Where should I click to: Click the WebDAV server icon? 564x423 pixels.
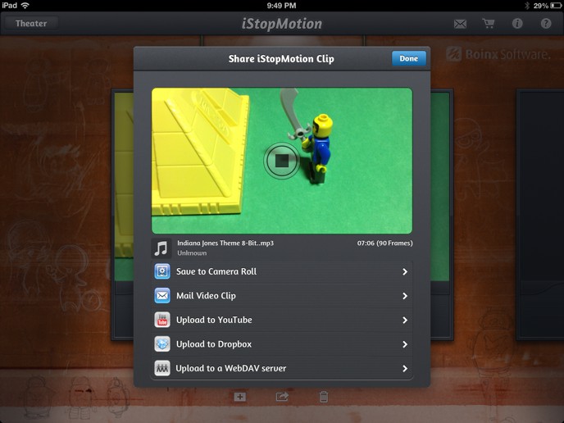[x=162, y=368]
